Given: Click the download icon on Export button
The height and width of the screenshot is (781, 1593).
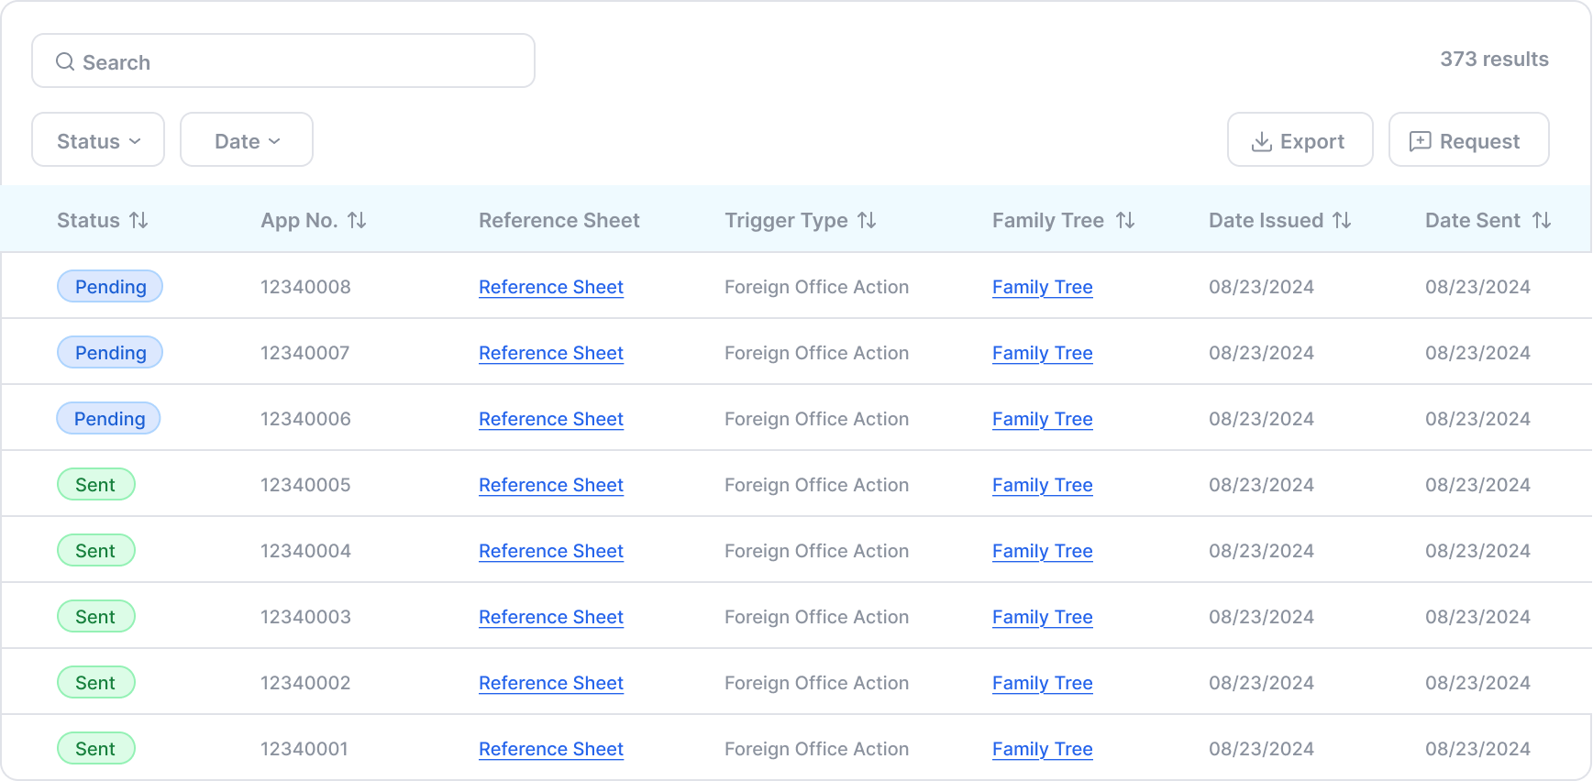Looking at the screenshot, I should click(x=1262, y=141).
